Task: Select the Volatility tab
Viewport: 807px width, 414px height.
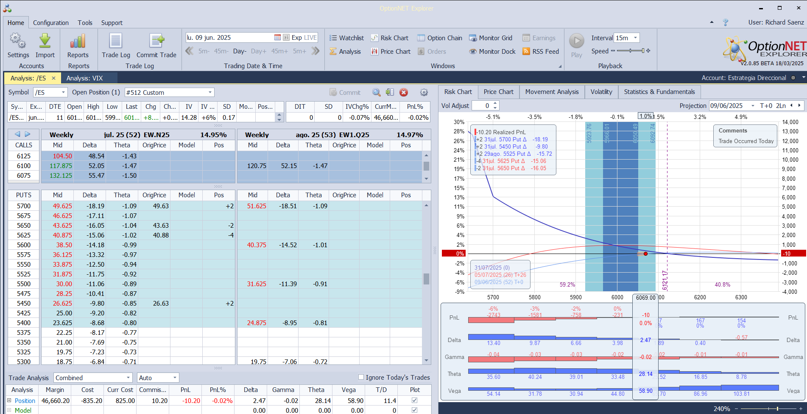Action: pos(601,92)
